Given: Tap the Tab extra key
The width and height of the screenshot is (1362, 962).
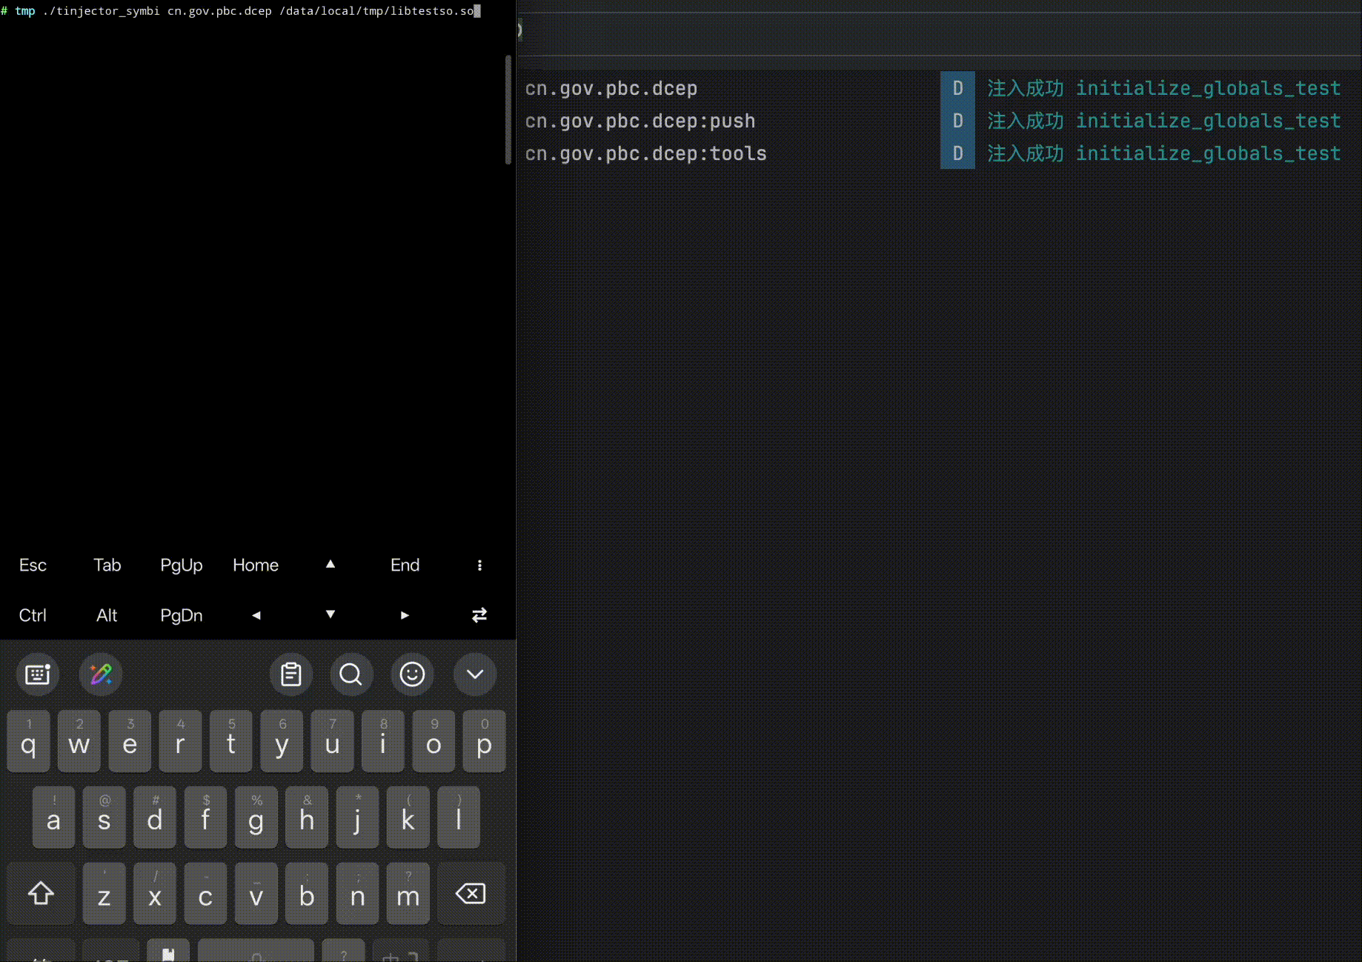Looking at the screenshot, I should tap(107, 565).
